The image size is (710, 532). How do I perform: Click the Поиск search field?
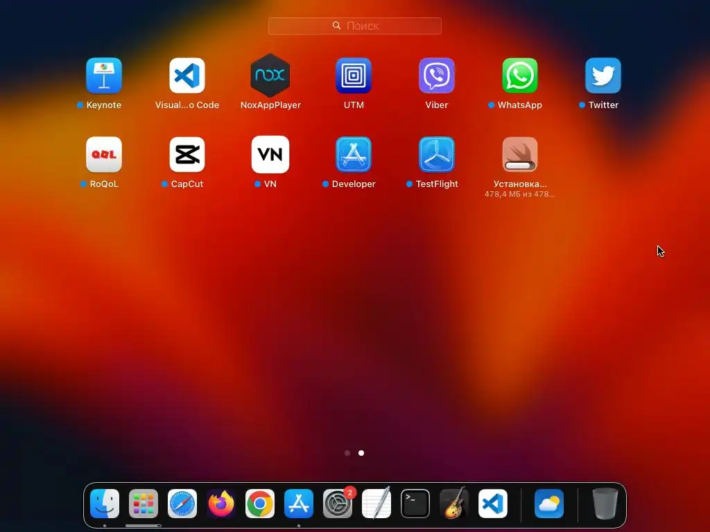[x=355, y=26]
